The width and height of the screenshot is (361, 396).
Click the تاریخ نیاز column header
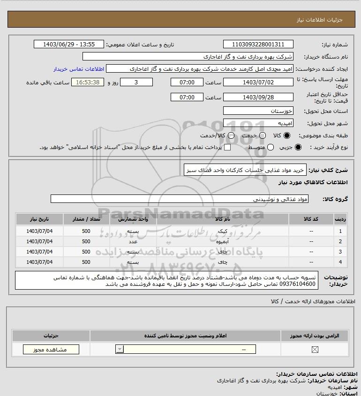click(x=39, y=219)
